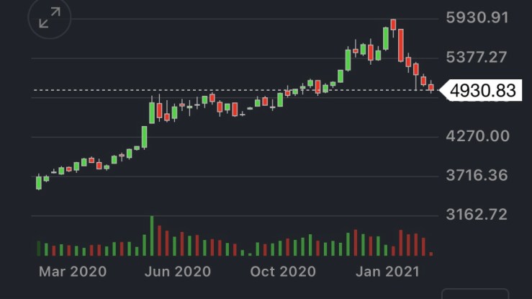Select the large red candle after the peak
532x299 pixels.
(401, 45)
